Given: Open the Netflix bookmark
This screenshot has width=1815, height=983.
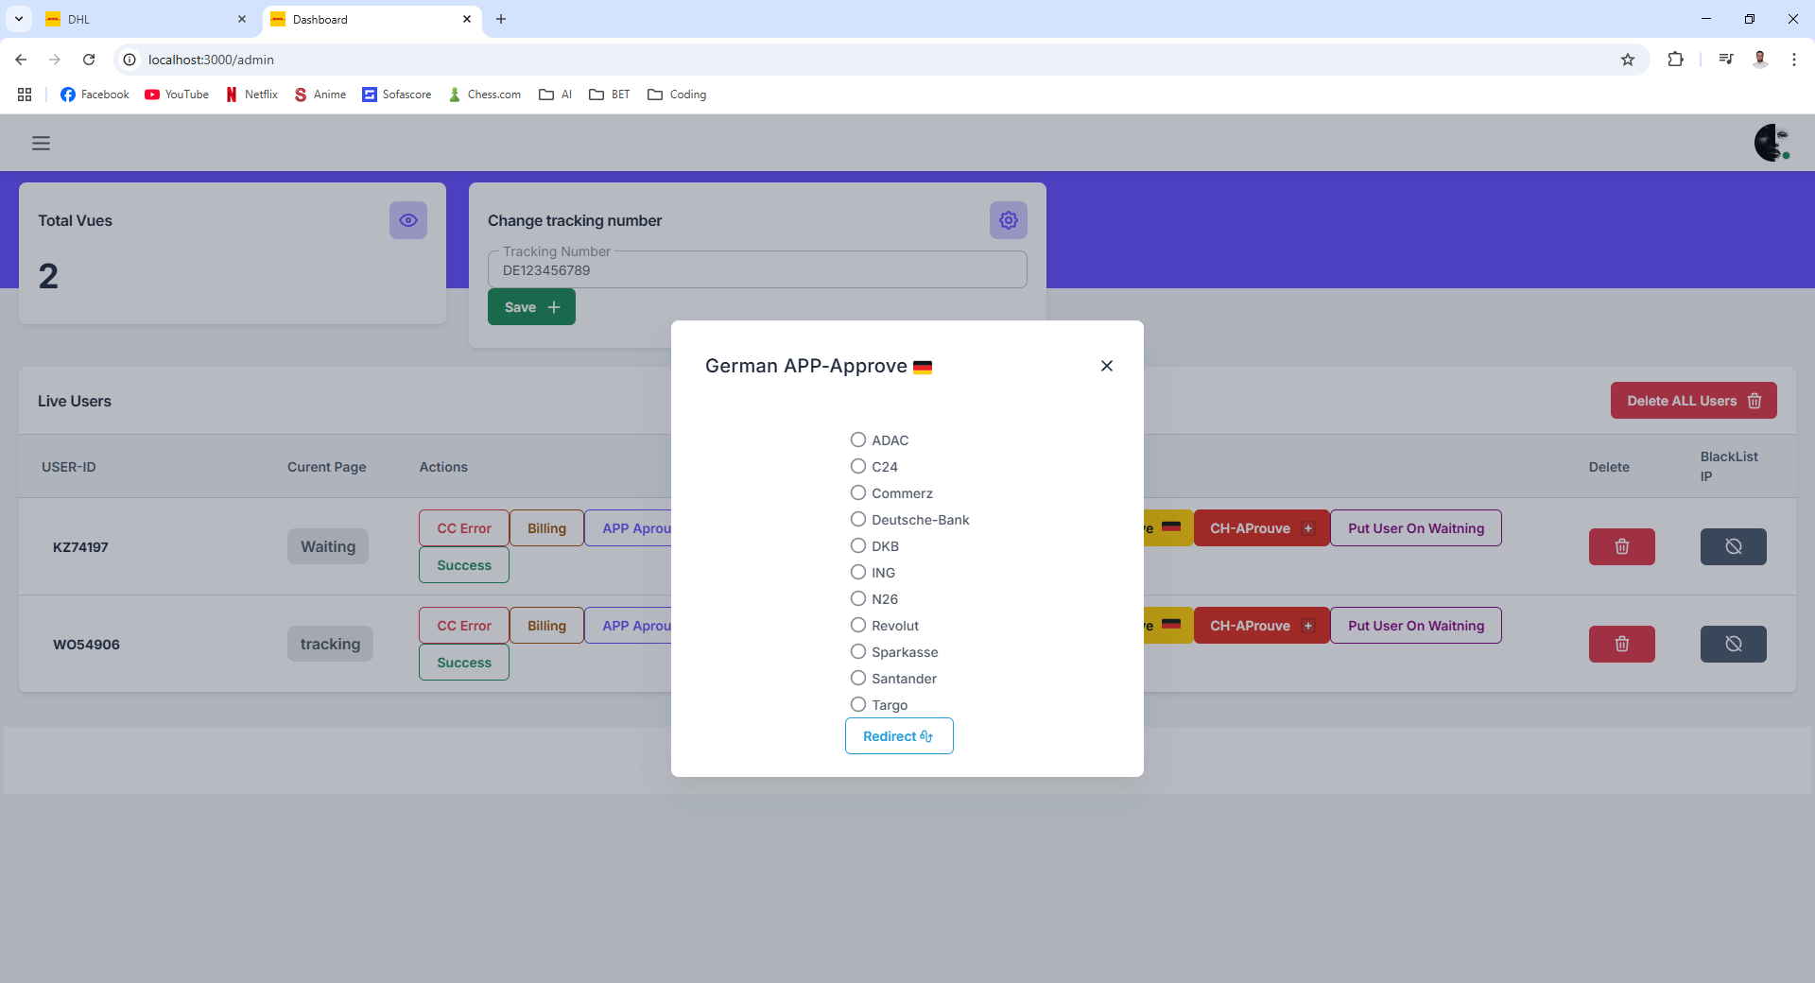Looking at the screenshot, I should 251,95.
